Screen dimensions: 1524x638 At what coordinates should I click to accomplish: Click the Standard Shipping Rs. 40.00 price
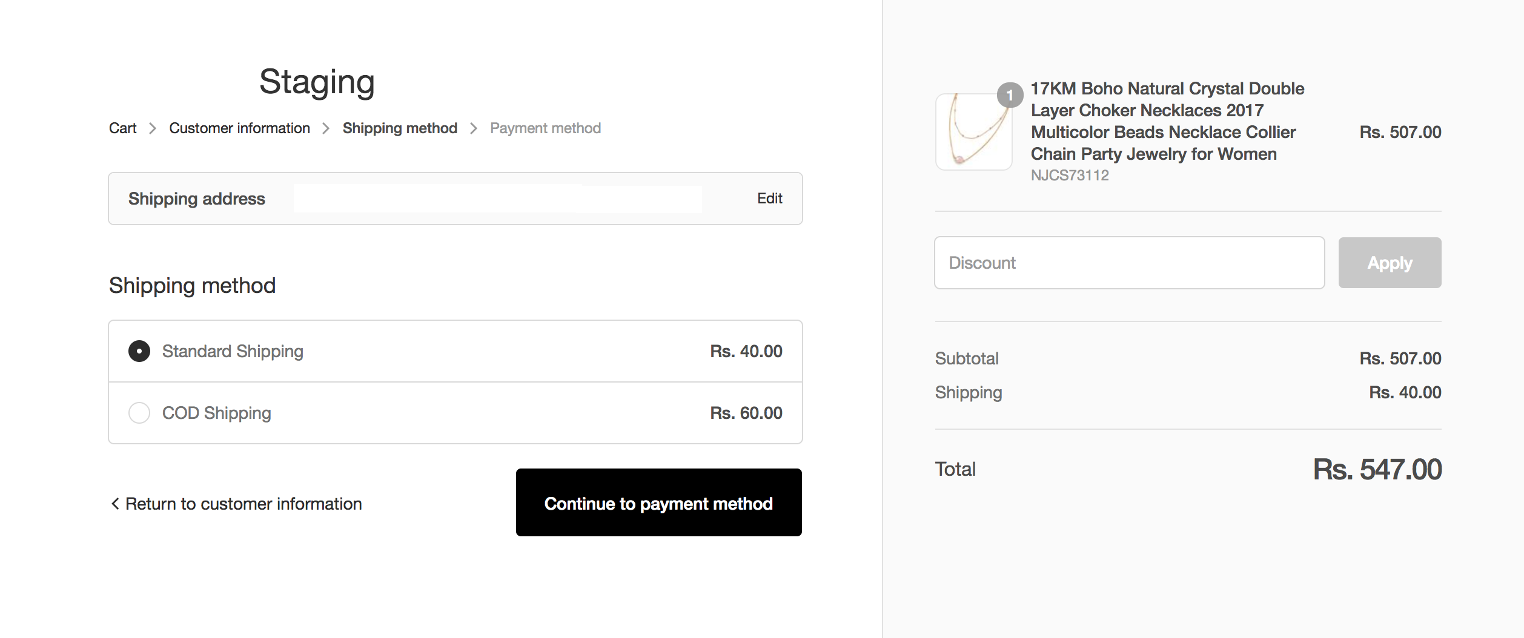click(746, 351)
